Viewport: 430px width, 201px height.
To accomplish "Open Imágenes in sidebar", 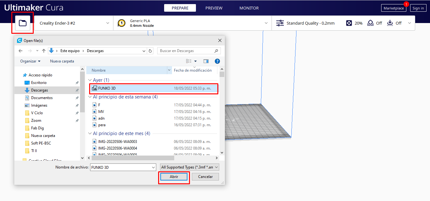I will (39, 105).
